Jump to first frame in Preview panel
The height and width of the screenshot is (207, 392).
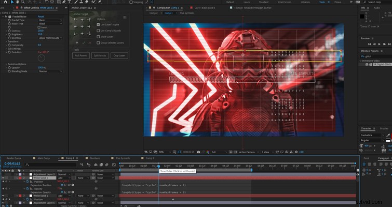coord(369,44)
